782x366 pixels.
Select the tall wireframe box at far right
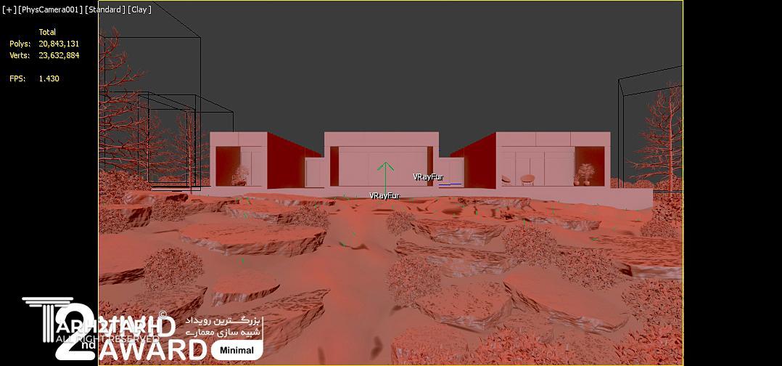click(649, 131)
